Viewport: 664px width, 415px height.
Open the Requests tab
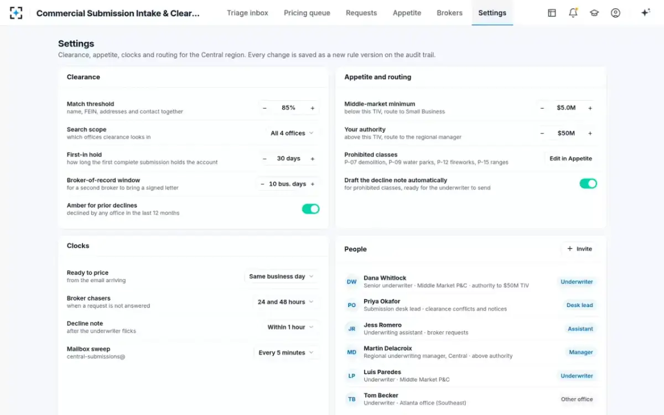point(361,13)
